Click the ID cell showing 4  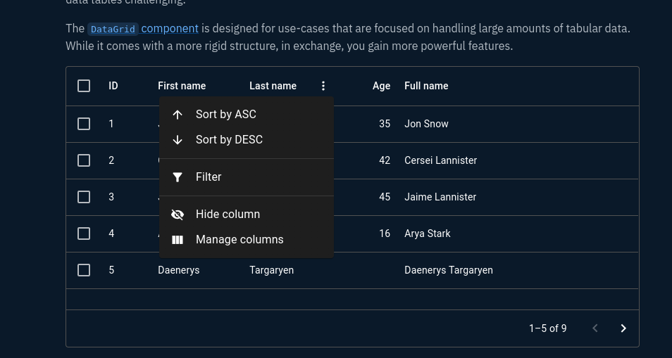click(111, 234)
